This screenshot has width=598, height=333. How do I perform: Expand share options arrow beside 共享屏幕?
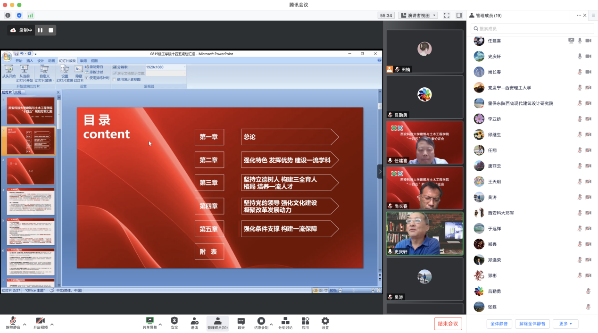pos(160,325)
